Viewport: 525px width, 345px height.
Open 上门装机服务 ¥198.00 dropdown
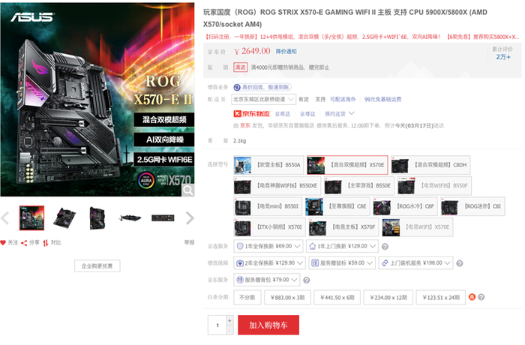415,263
